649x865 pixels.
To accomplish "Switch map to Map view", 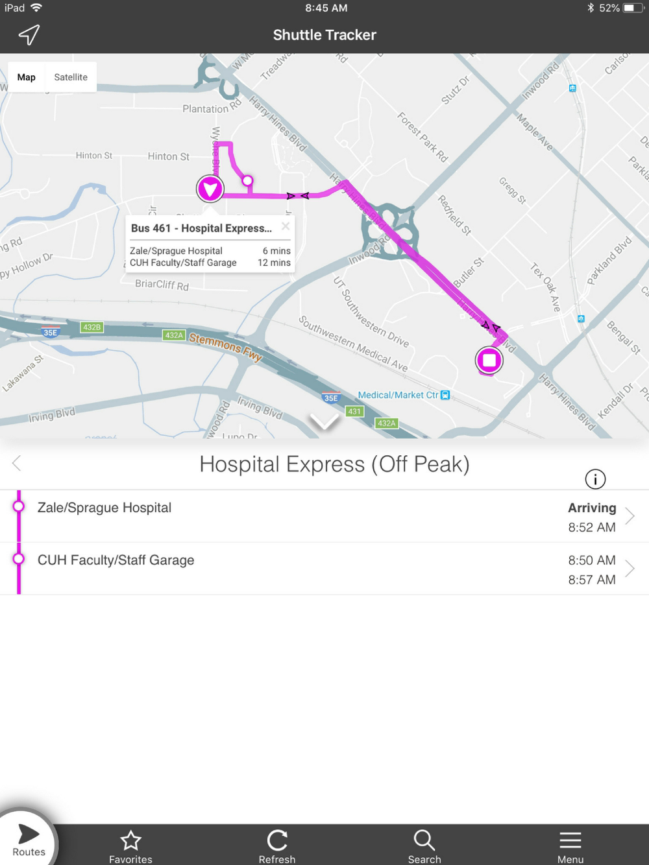I will [27, 77].
